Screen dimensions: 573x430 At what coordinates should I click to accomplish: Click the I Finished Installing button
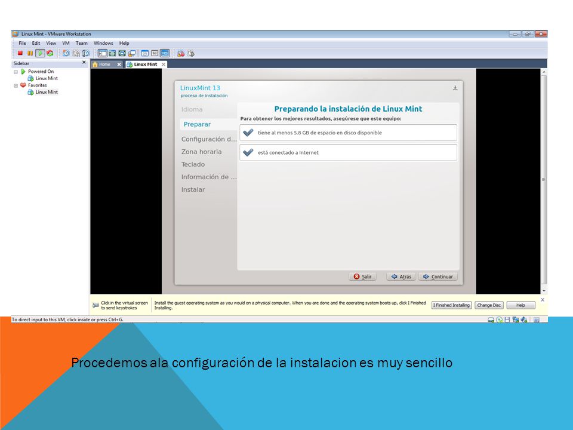[451, 305]
